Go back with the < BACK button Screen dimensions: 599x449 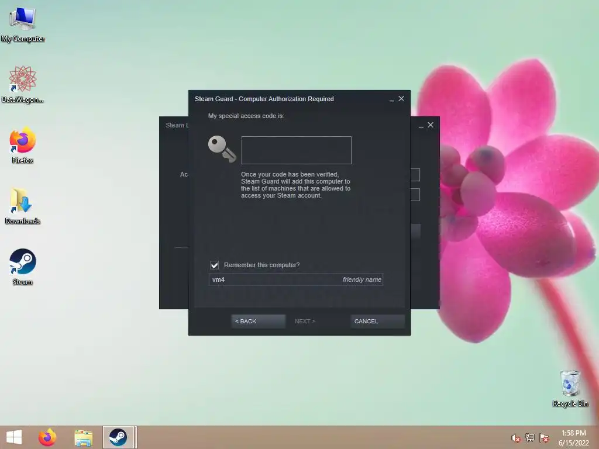click(258, 321)
